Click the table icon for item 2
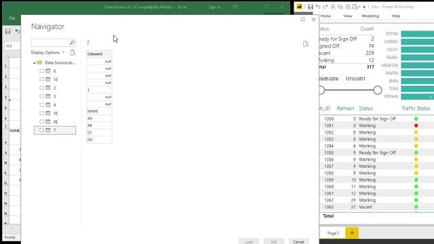This screenshot has width=434, height=244. (x=48, y=87)
